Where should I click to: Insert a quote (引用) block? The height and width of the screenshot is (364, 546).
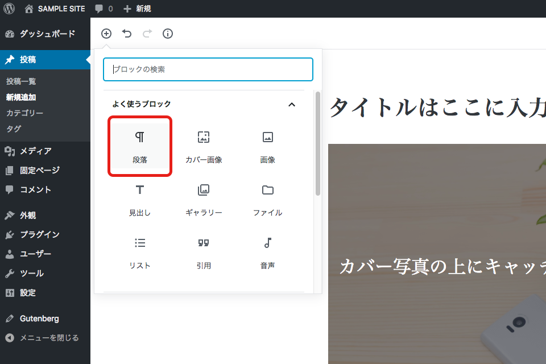[204, 252]
